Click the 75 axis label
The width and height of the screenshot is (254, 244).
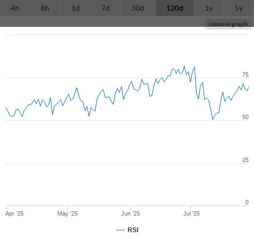(x=245, y=75)
